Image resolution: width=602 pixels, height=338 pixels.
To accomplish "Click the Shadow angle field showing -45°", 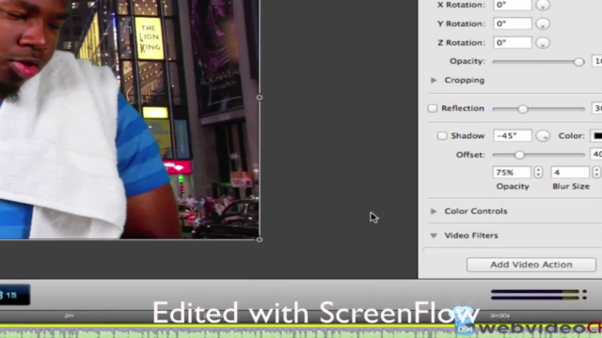I will pyautogui.click(x=512, y=135).
